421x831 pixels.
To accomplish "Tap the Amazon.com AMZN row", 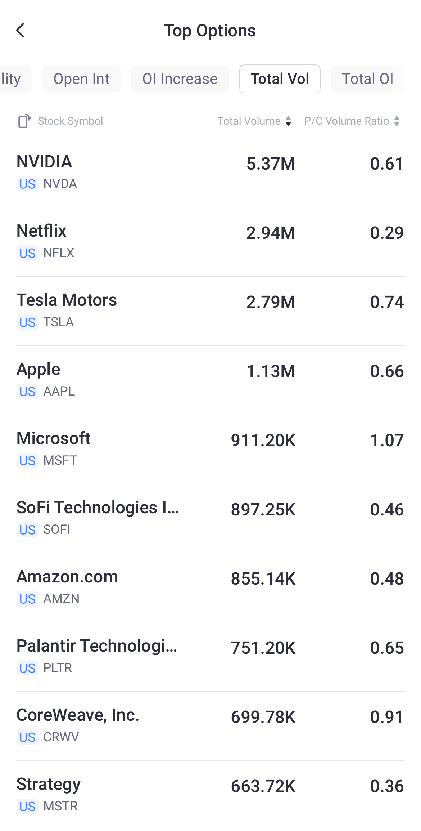I will click(x=210, y=587).
